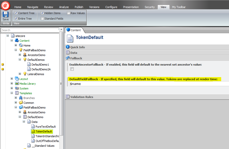Click the DefaultDemo2A document icon

click(29, 69)
